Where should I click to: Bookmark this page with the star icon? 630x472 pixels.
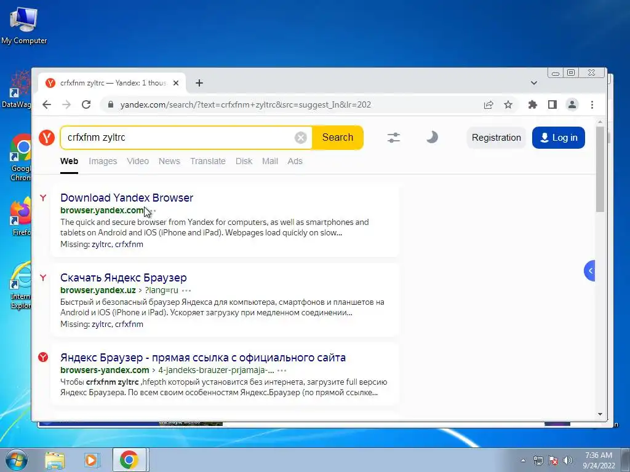(508, 104)
